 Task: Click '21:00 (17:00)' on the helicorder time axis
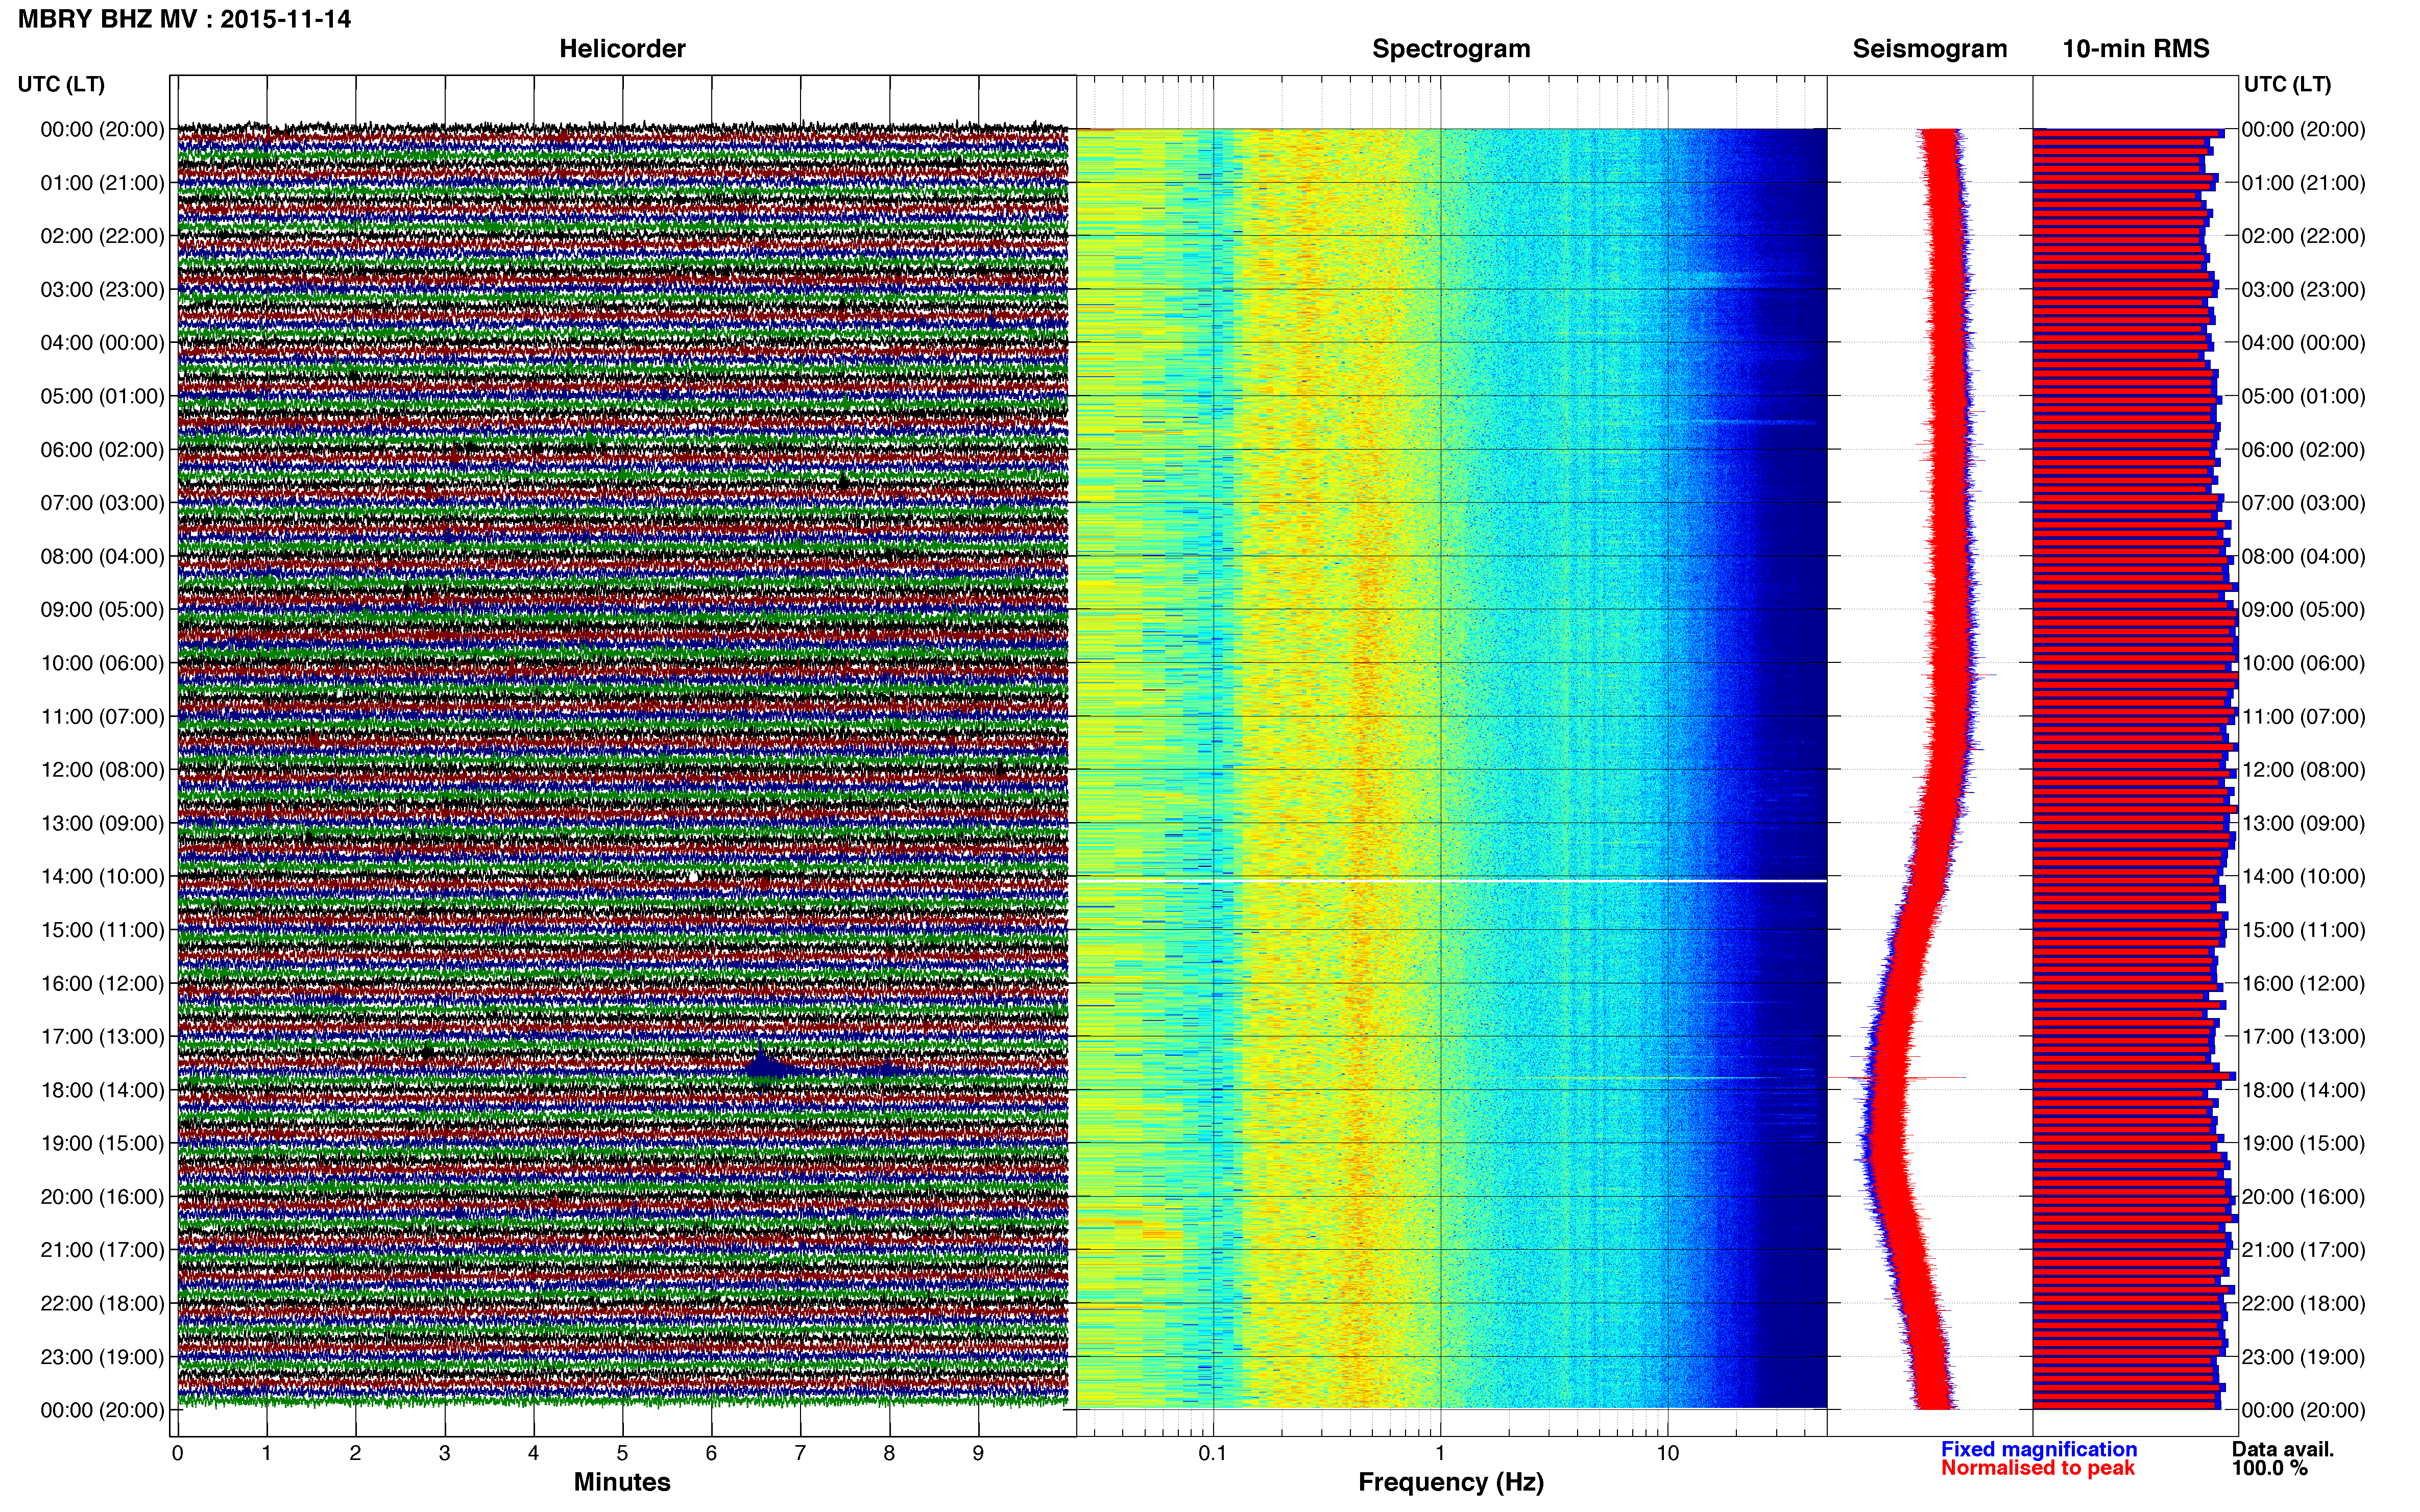[102, 1250]
